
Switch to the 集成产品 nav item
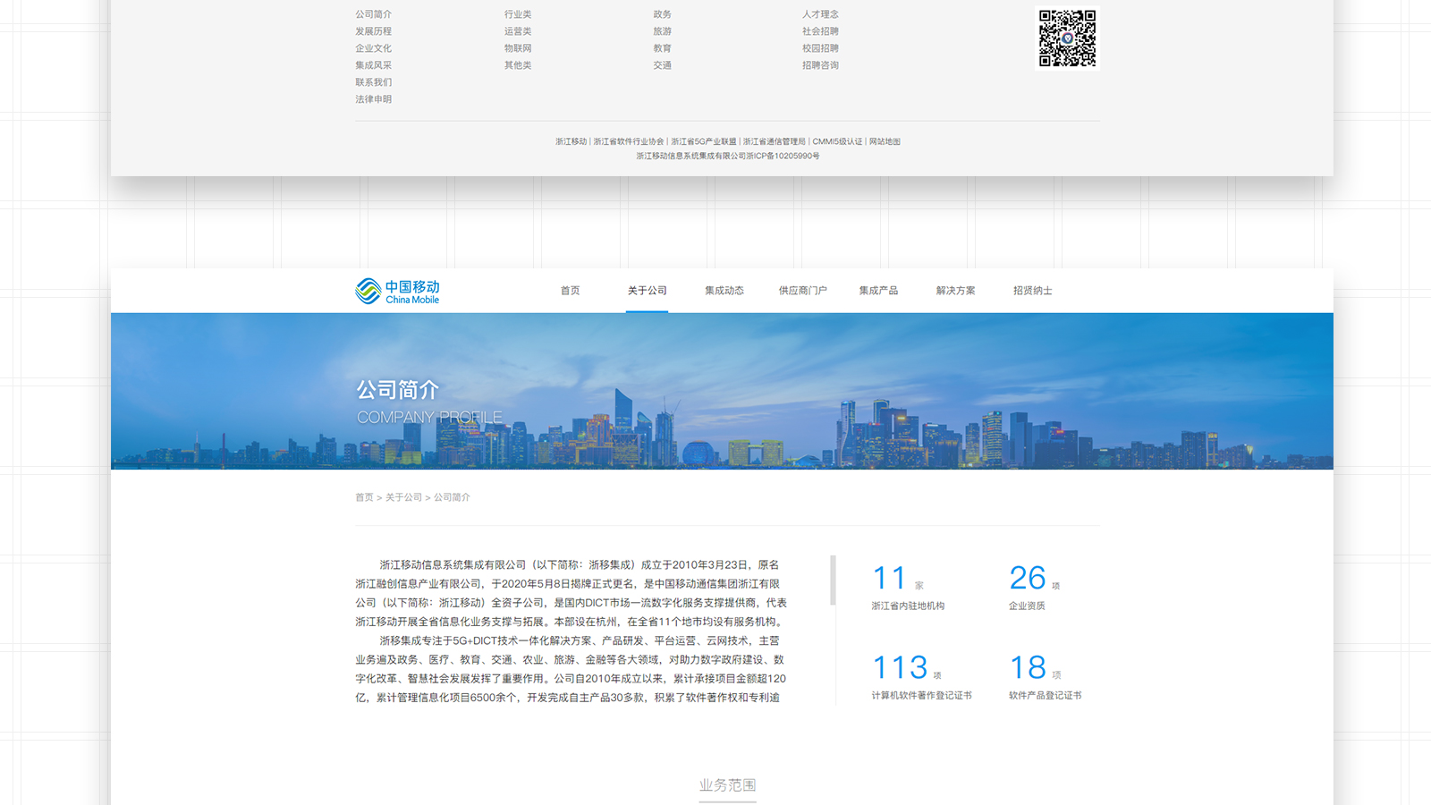[x=878, y=291]
